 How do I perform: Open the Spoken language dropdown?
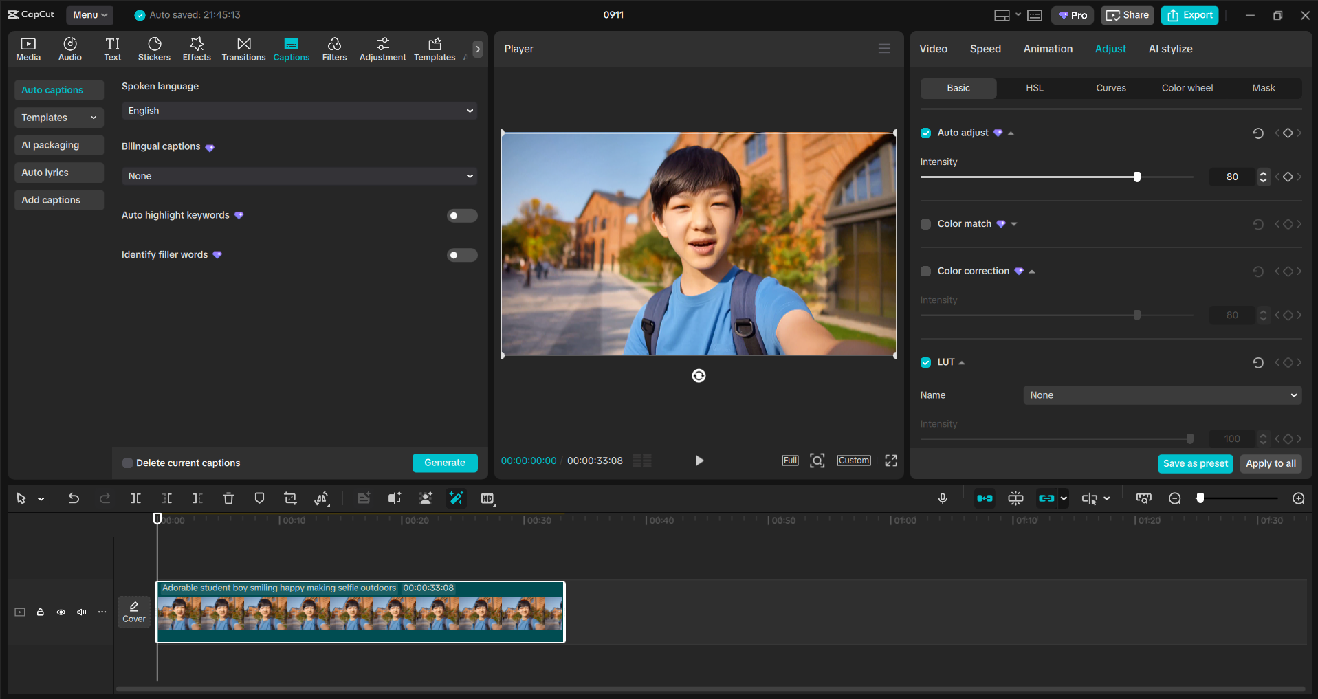[x=298, y=110]
